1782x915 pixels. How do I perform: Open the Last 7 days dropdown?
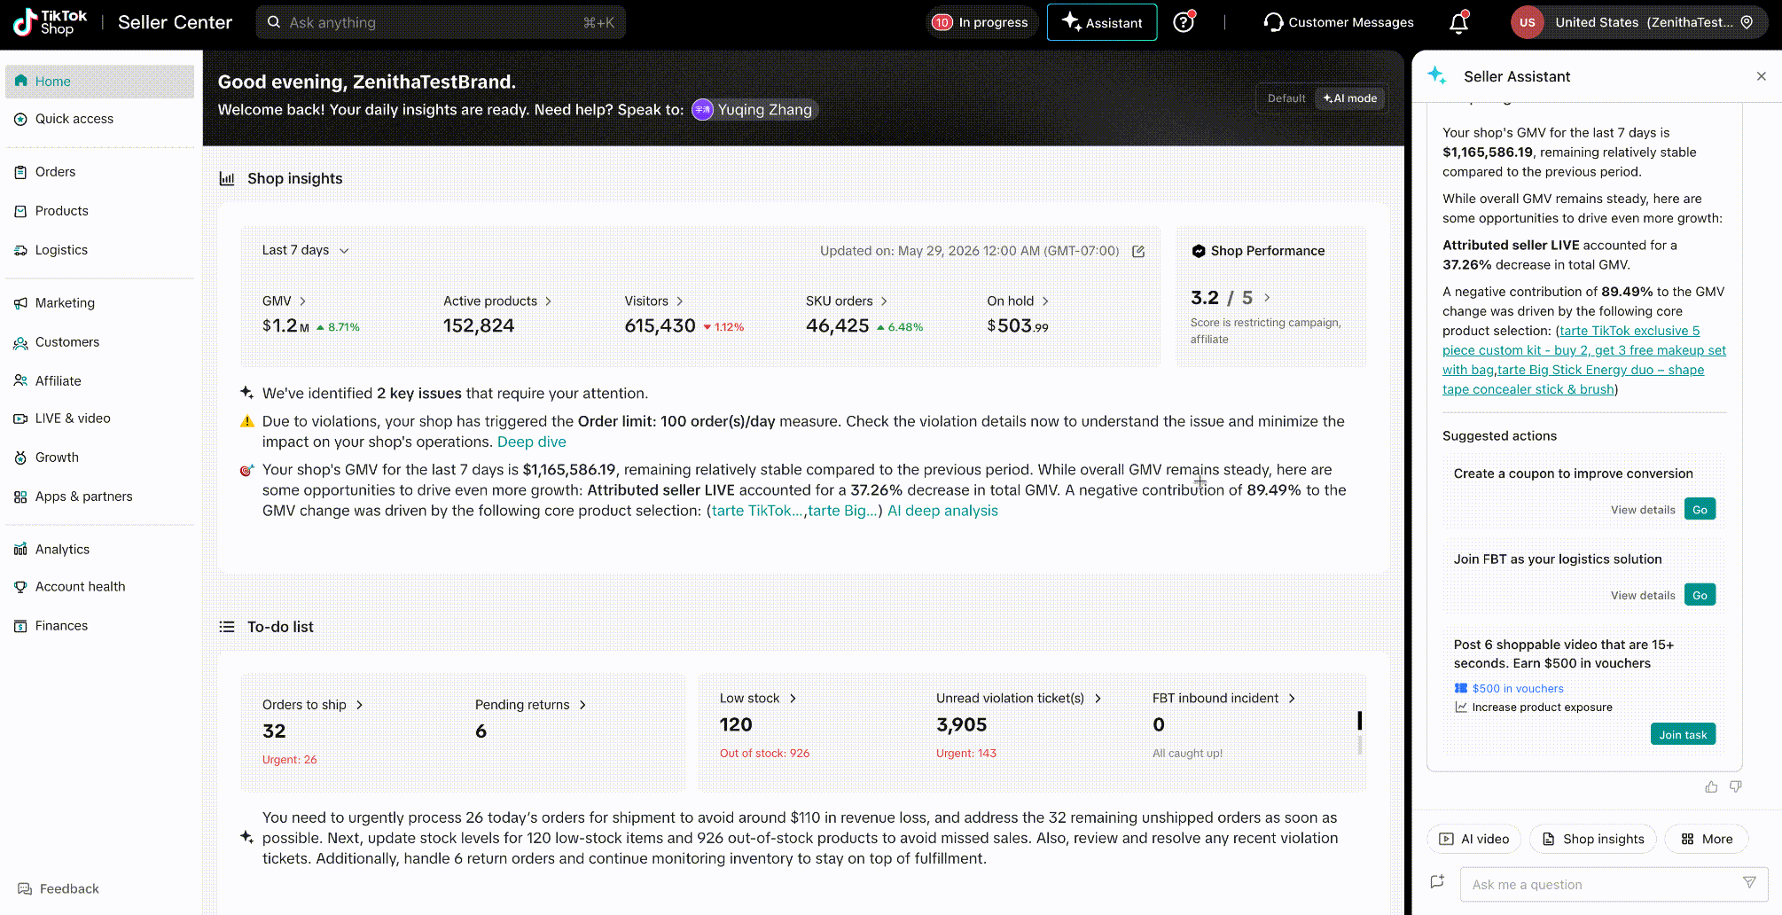coord(305,250)
